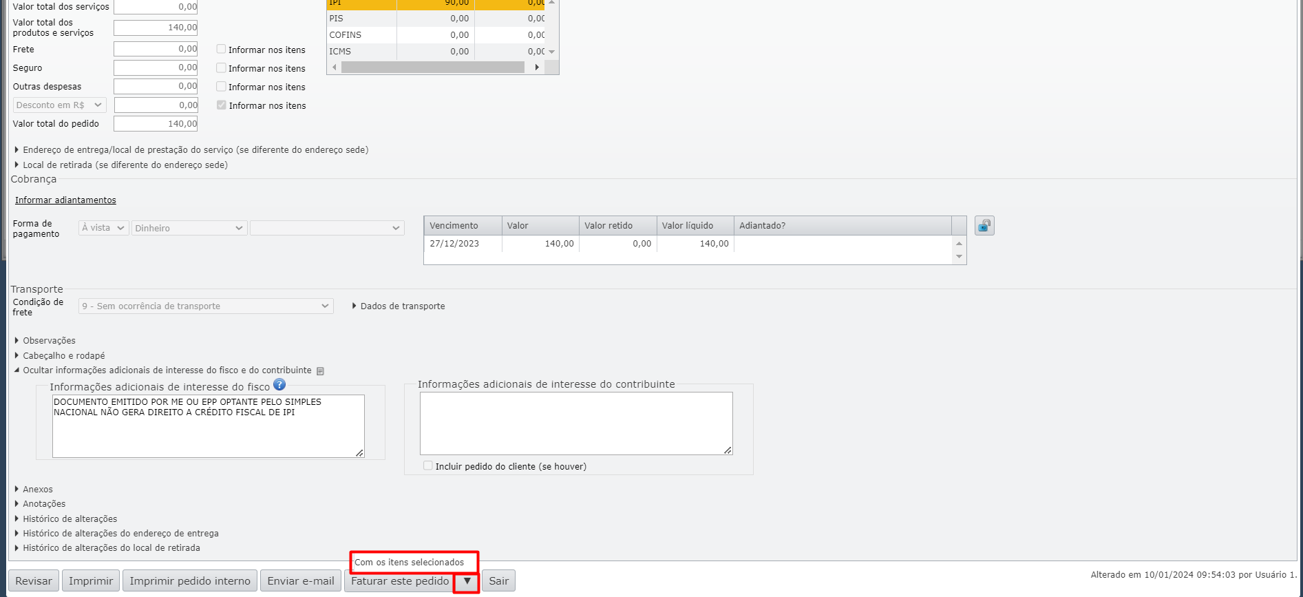Click the '27/12/2023' due date cell
1303x597 pixels.
pyautogui.click(x=463, y=244)
